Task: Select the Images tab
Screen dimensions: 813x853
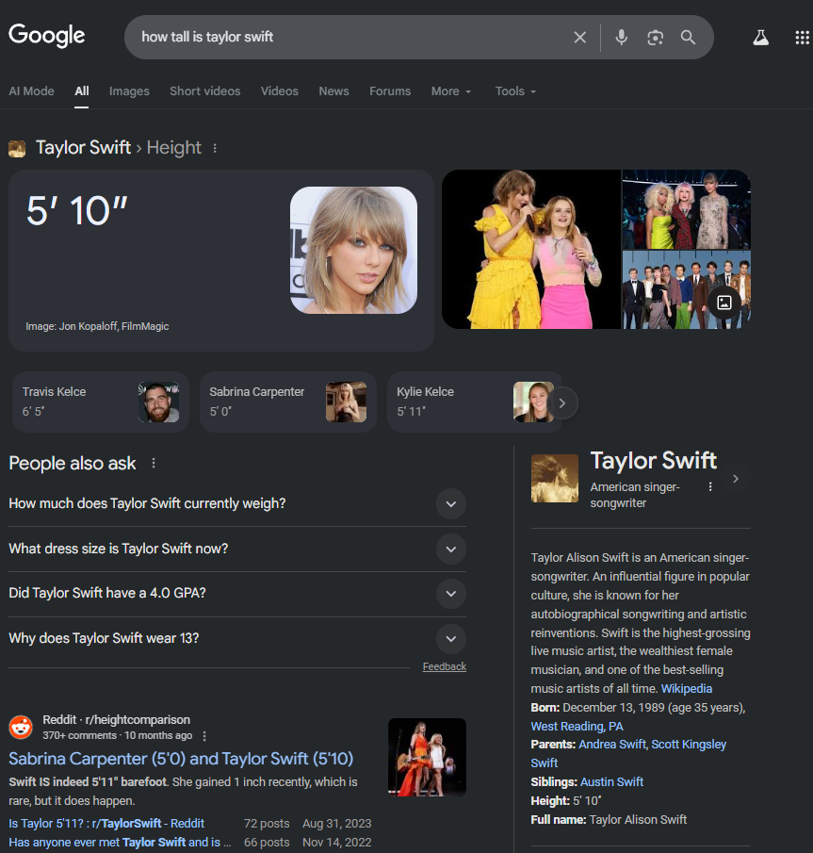Action: (129, 91)
